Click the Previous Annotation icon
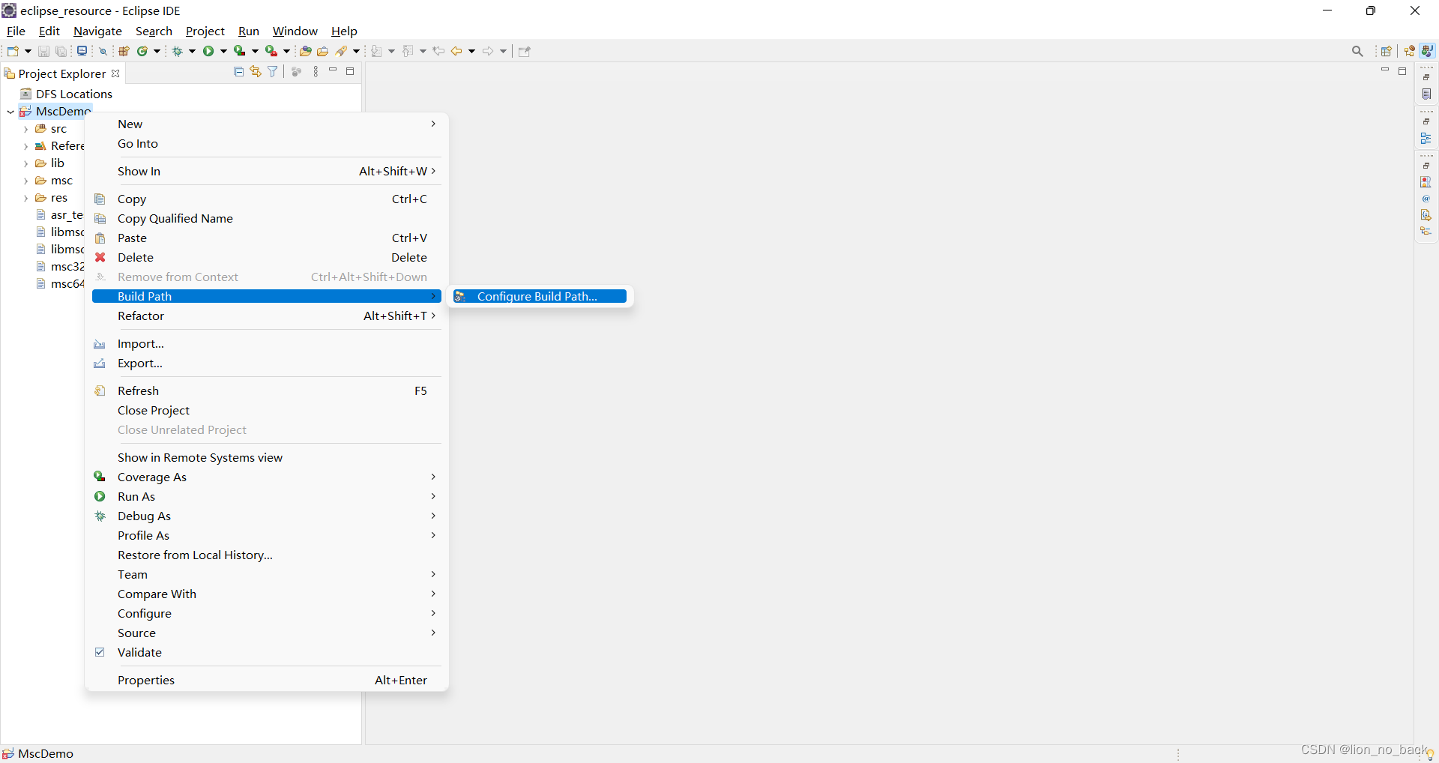 (408, 51)
